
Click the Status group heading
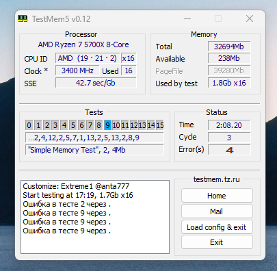[217, 112]
